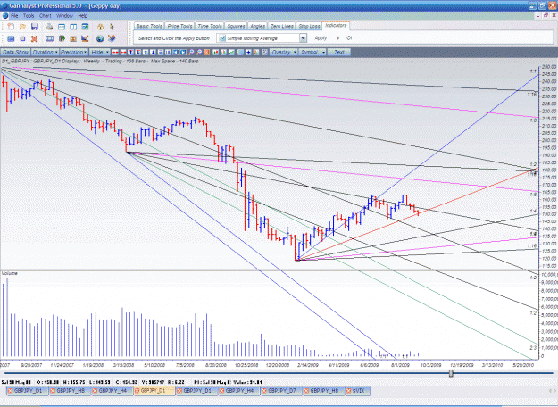Open the Chart menu

[46, 16]
